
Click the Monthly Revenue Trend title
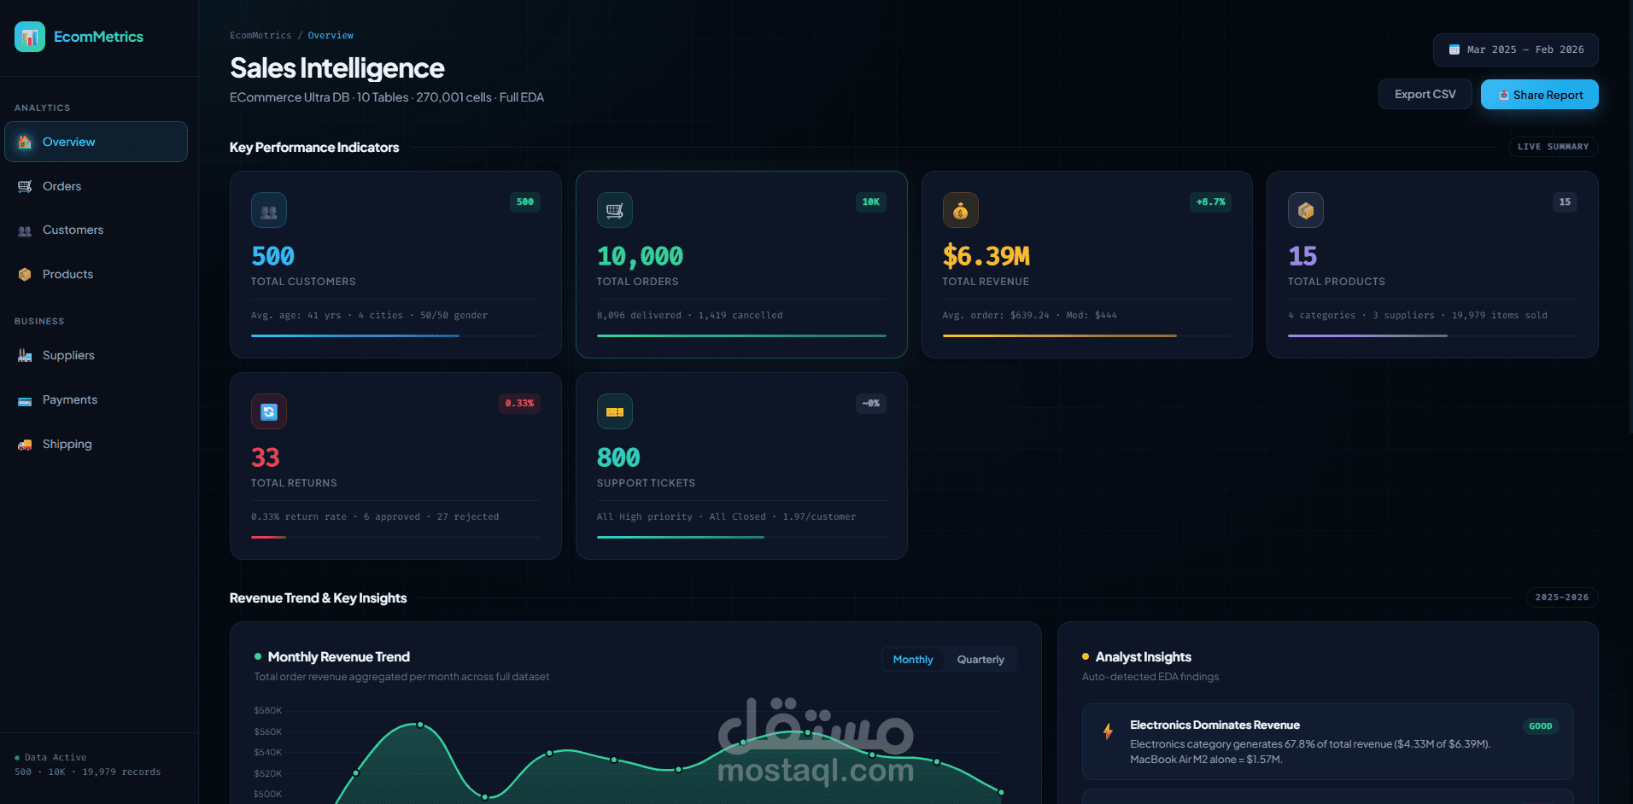click(x=339, y=656)
